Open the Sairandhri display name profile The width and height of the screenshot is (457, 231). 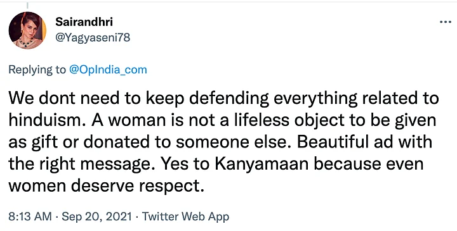click(84, 22)
